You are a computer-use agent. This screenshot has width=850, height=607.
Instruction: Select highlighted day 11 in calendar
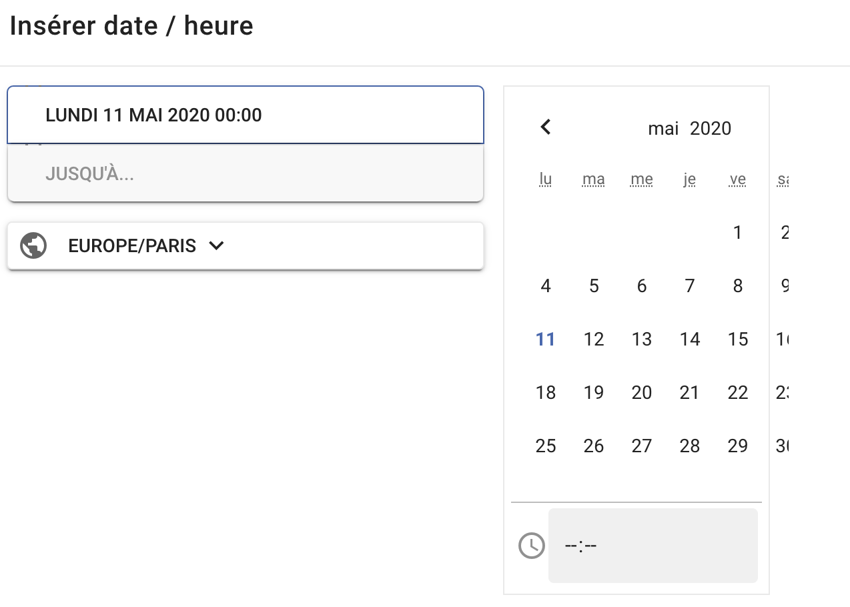click(x=546, y=339)
